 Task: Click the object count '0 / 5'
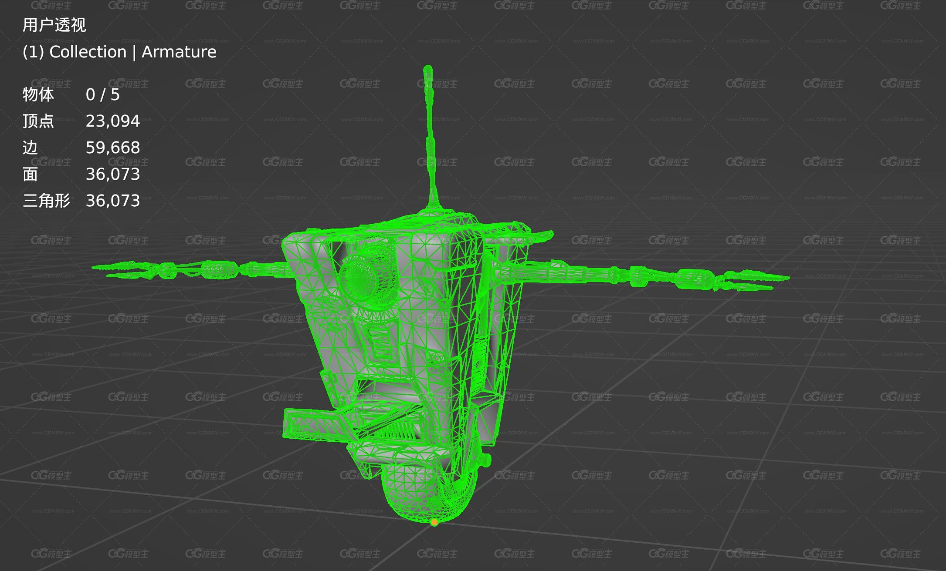pos(103,95)
